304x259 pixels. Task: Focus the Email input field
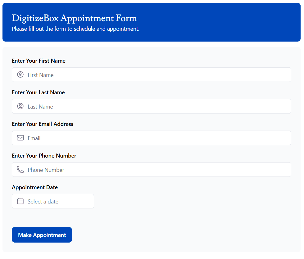point(124,138)
